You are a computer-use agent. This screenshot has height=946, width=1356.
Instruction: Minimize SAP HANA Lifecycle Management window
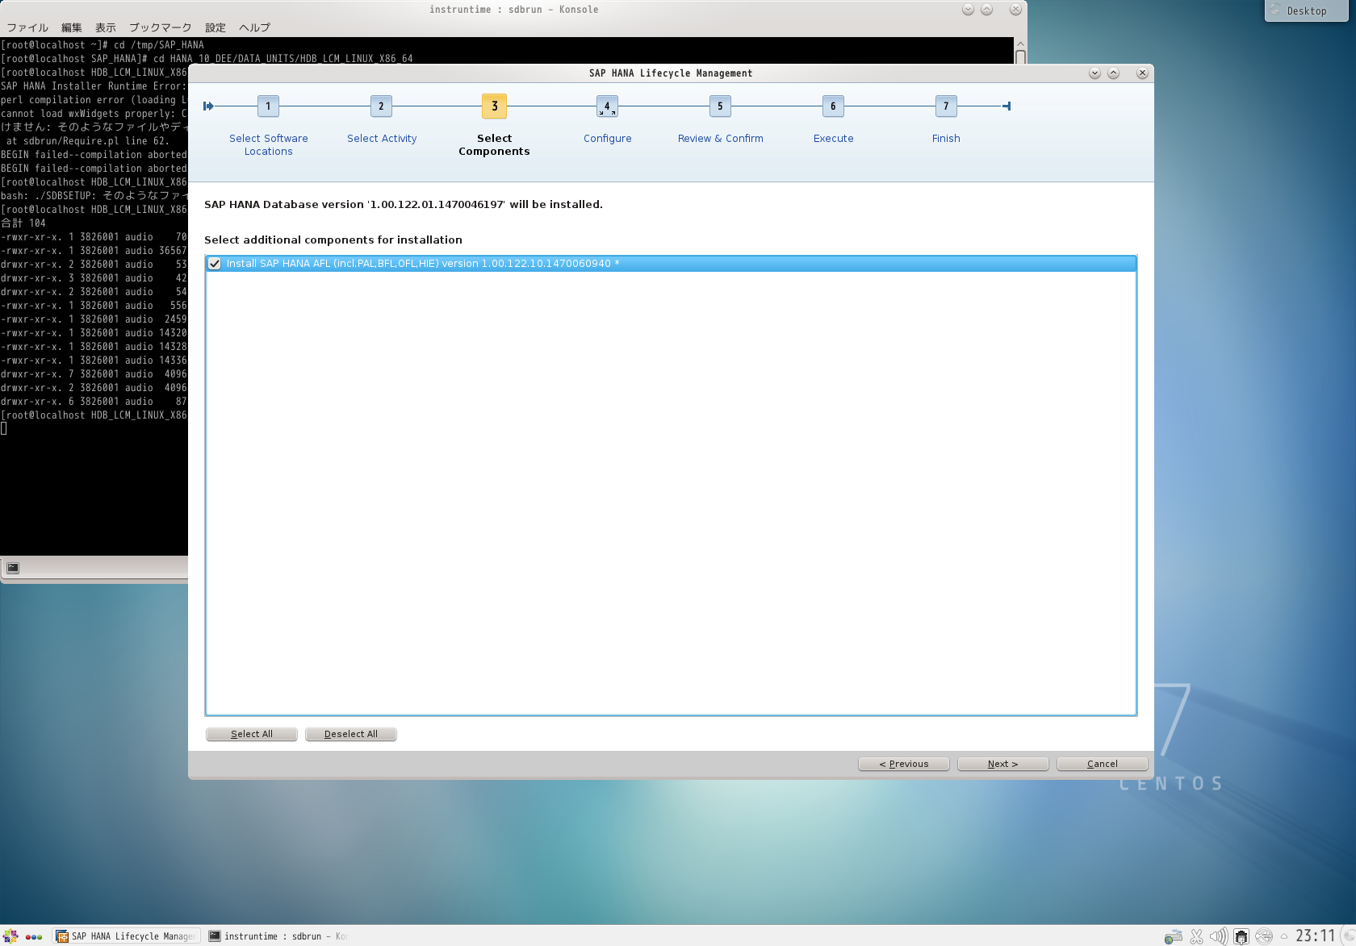[1094, 73]
